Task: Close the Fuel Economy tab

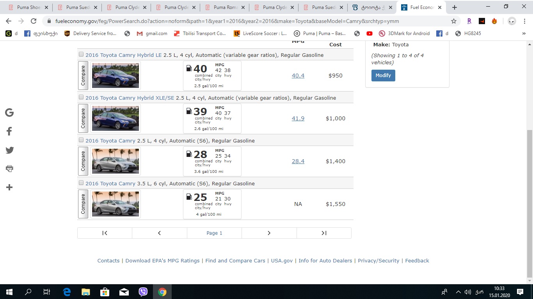Action: 440,7
